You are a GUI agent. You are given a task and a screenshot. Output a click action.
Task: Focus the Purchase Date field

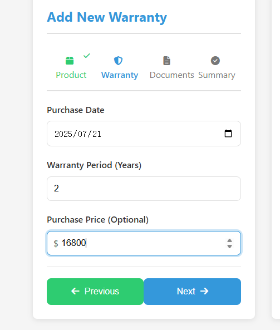pos(144,134)
